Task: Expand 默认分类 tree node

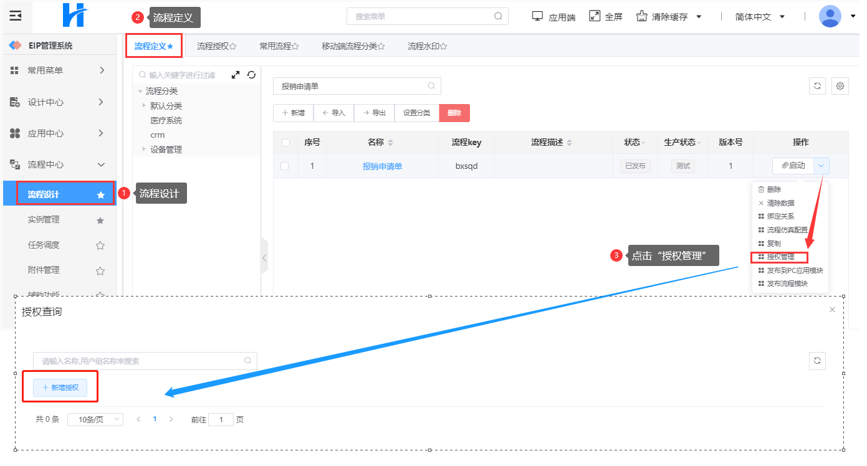Action: [x=145, y=105]
